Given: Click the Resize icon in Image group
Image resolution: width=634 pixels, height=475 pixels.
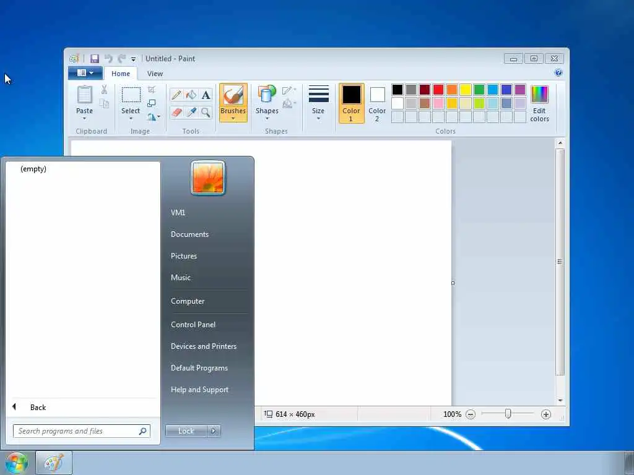Looking at the screenshot, I should tap(152, 103).
